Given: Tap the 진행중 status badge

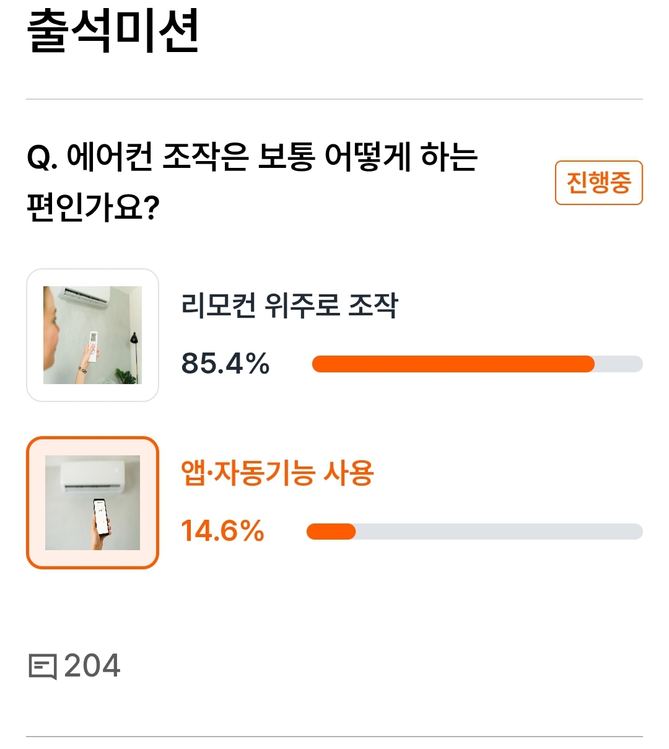Looking at the screenshot, I should click(598, 182).
